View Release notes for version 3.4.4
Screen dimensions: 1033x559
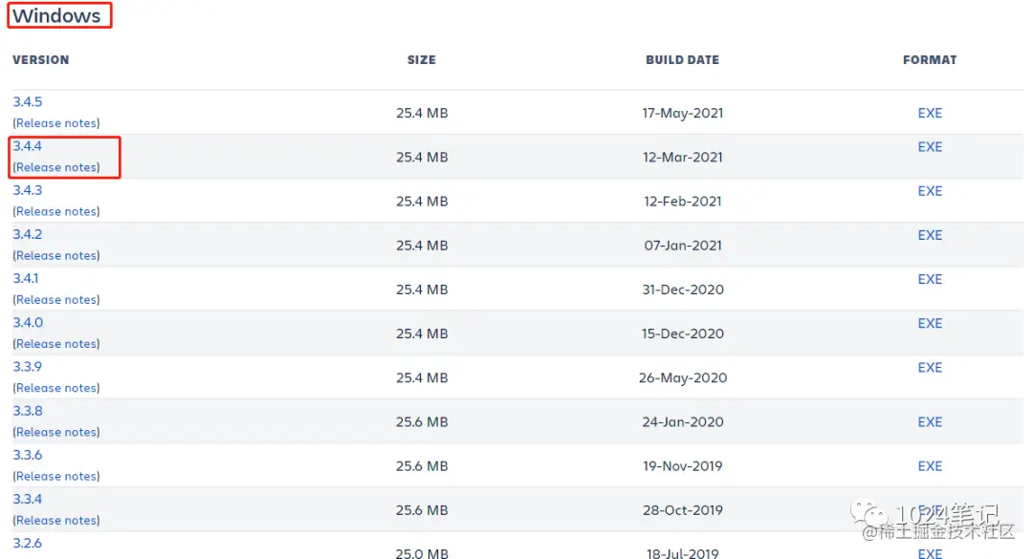(56, 167)
